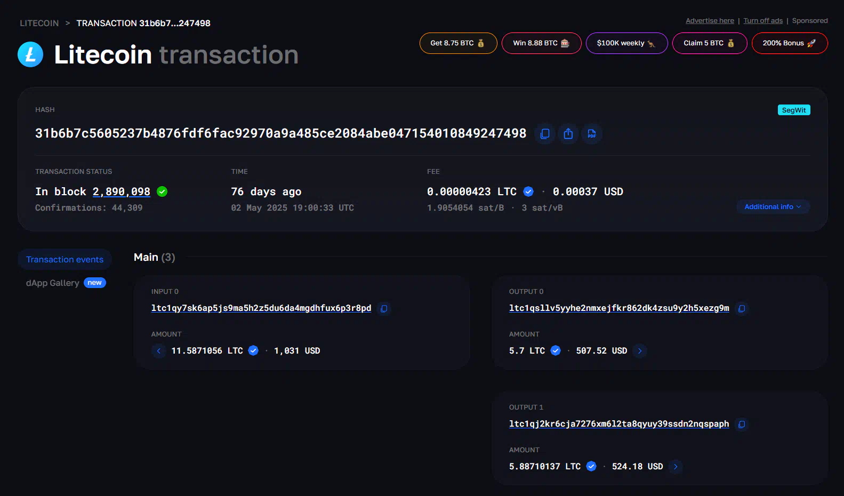The width and height of the screenshot is (844, 496).
Task: Click the Advertise here link
Action: click(x=710, y=21)
